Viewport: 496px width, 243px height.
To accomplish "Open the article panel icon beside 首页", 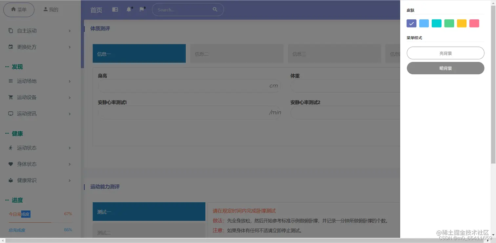I will click(x=115, y=9).
